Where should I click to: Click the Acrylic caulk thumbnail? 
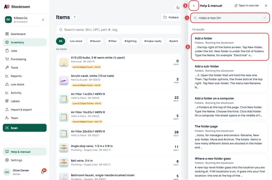click(x=64, y=81)
